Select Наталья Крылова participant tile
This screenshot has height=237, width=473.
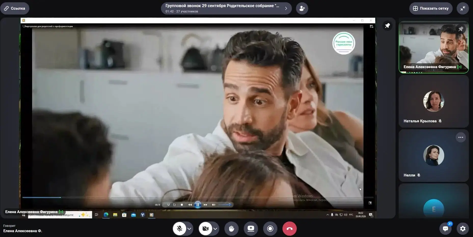(x=434, y=101)
